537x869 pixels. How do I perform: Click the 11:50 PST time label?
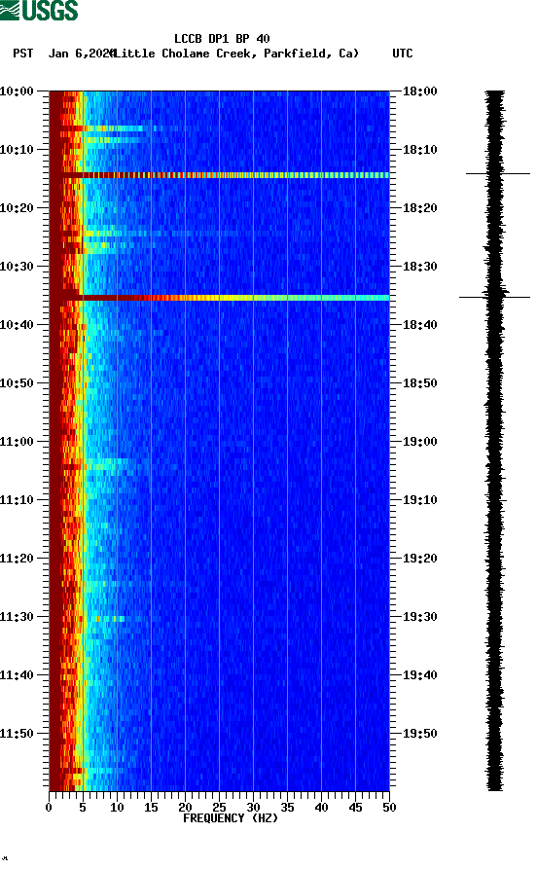(18, 733)
